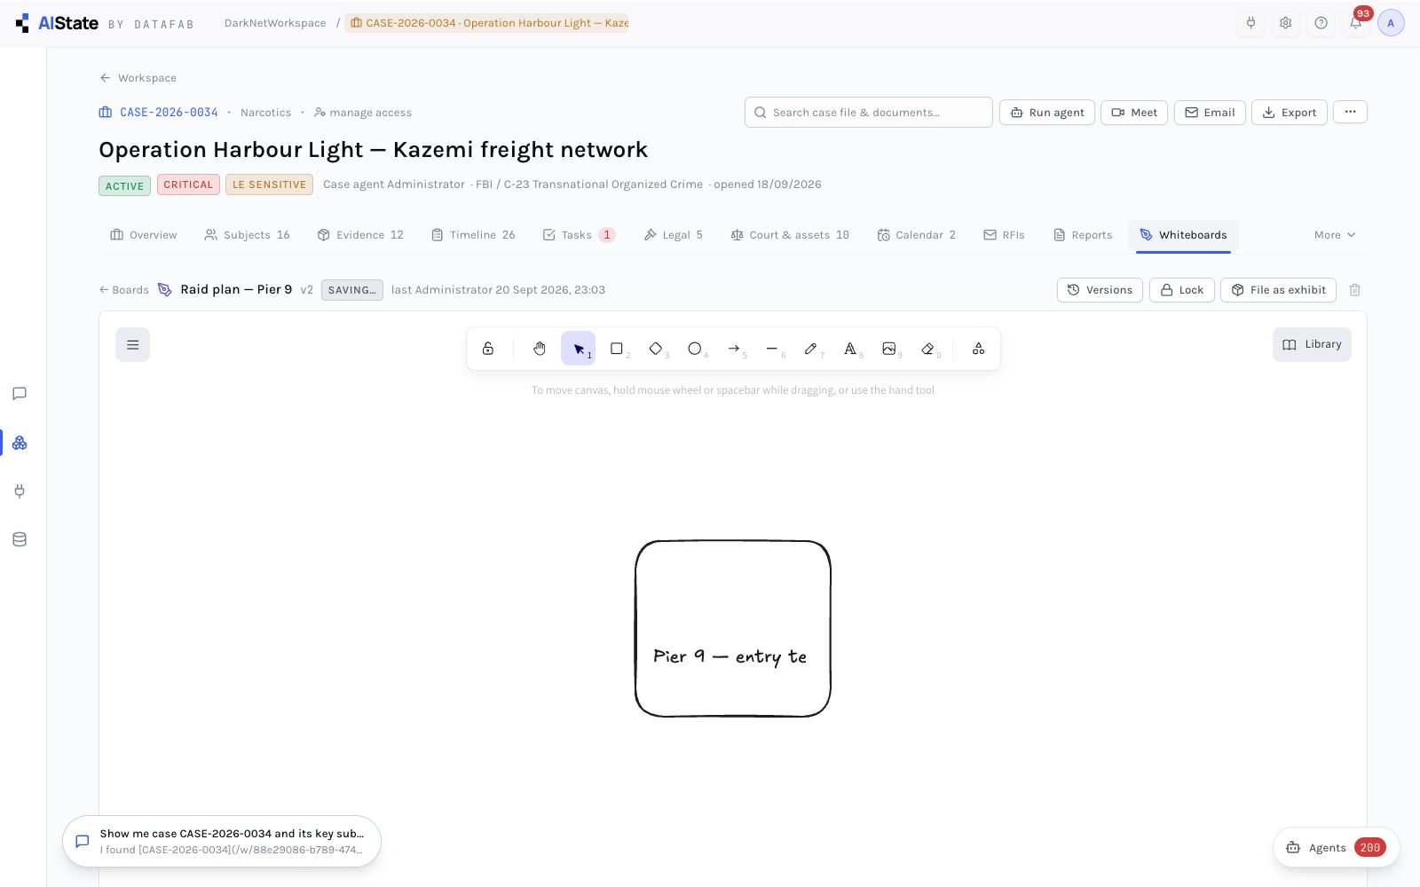1420x887 pixels.
Task: Focus the Search case file field
Action: click(869, 113)
